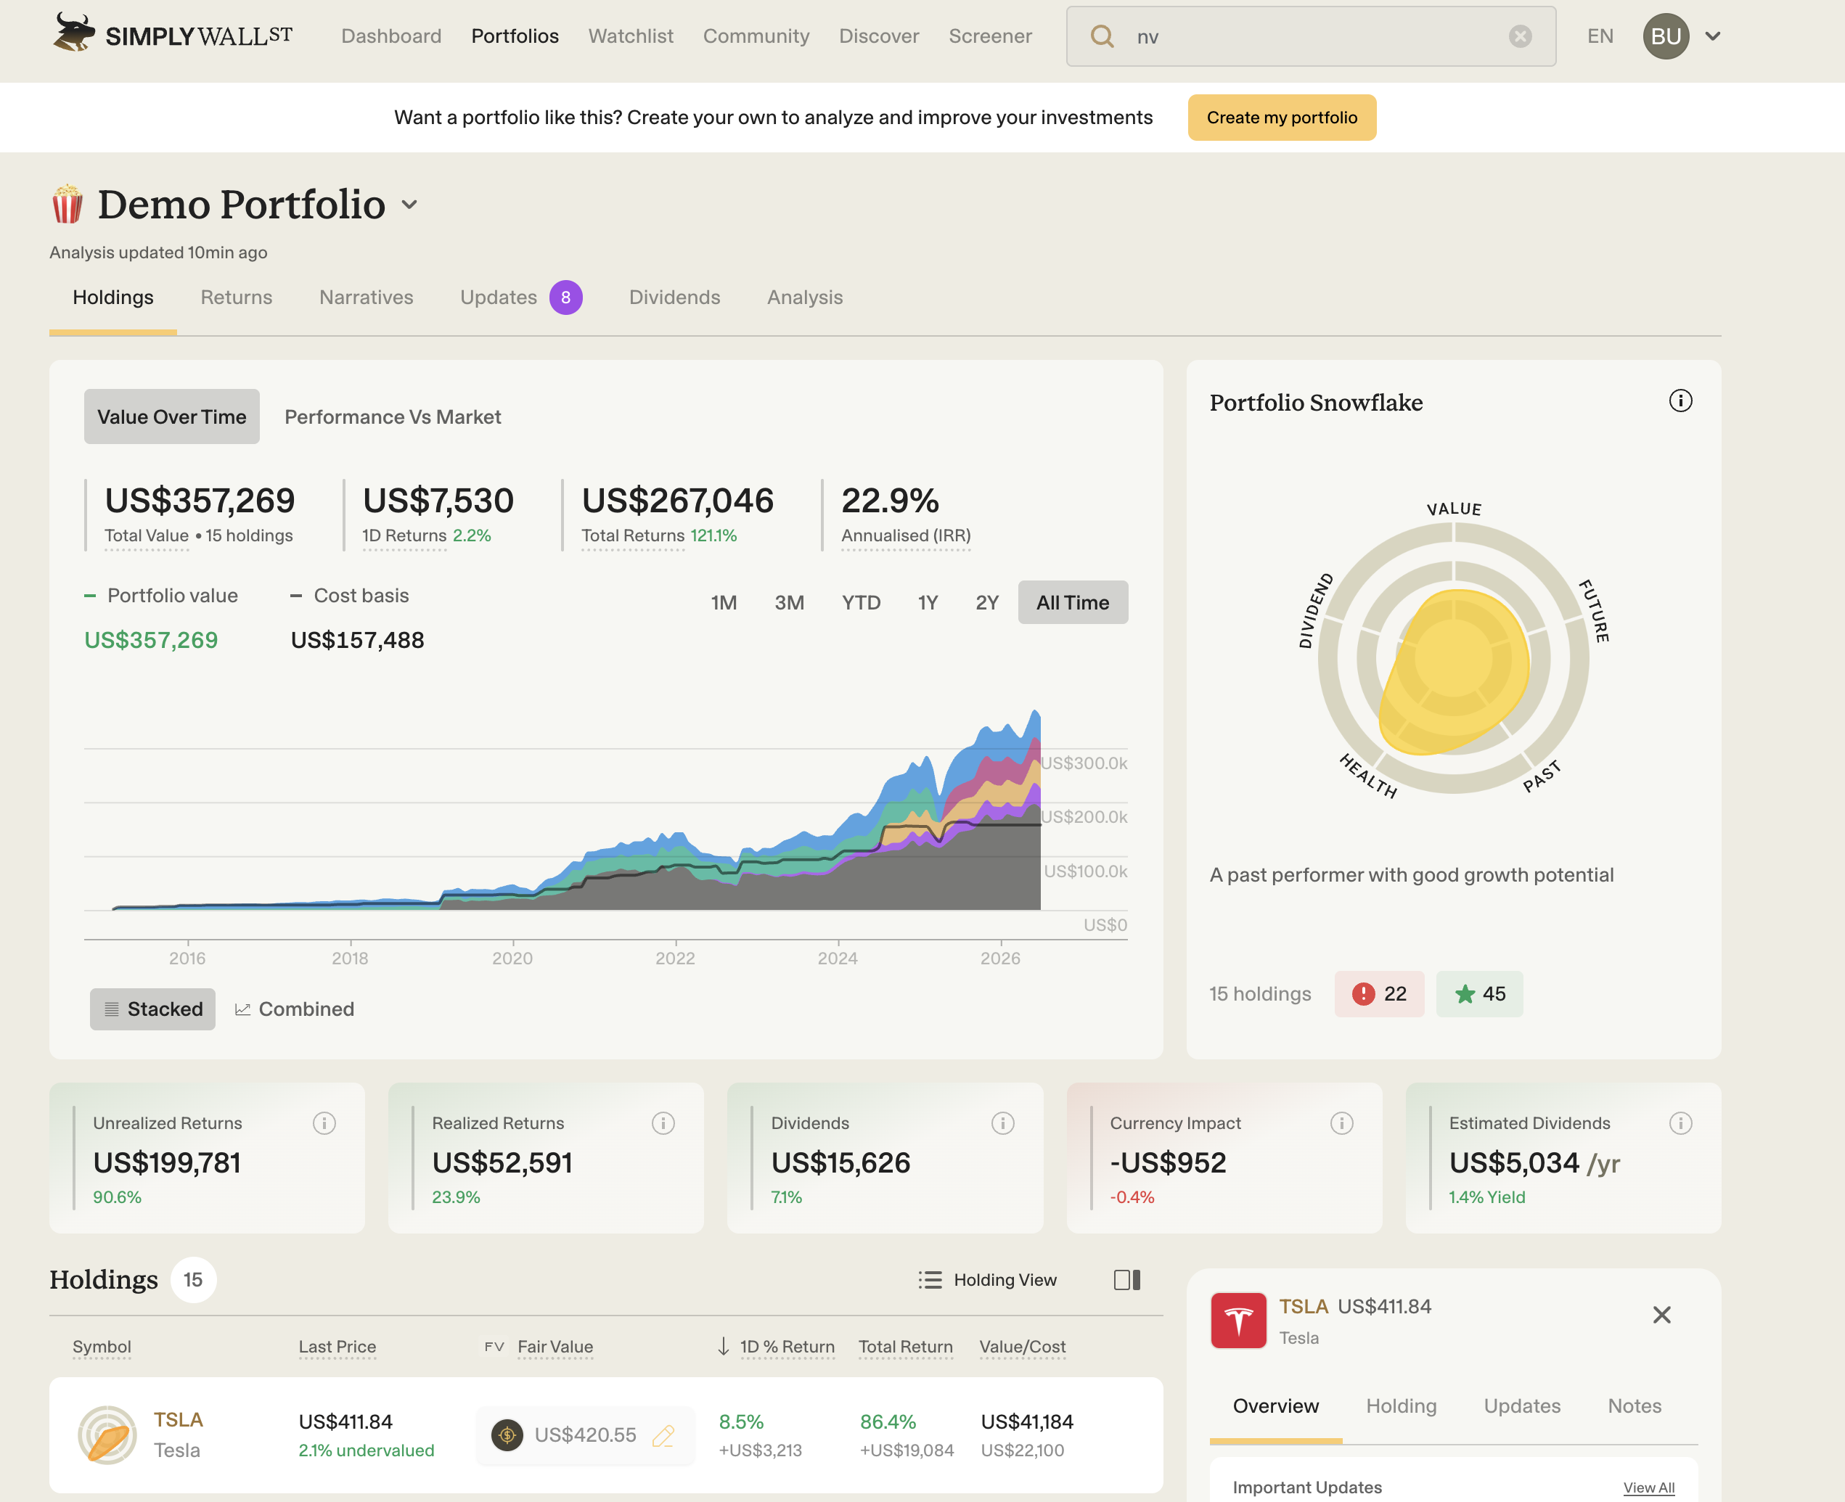Open the side panel Holding tab

[1401, 1406]
